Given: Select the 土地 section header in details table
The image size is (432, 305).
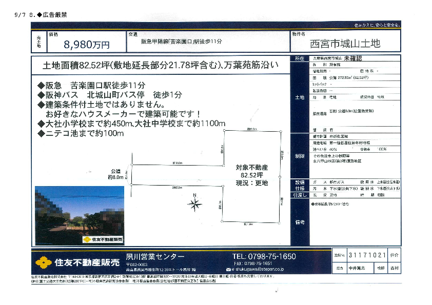Looking at the screenshot, I should pos(300,97).
